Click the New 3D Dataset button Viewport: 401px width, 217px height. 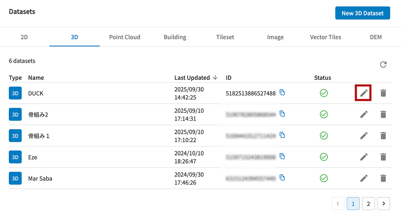[x=363, y=13]
